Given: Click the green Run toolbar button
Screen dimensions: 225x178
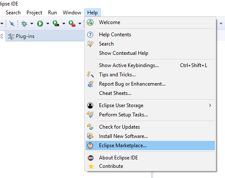Looking at the screenshot, I should click(40, 24).
